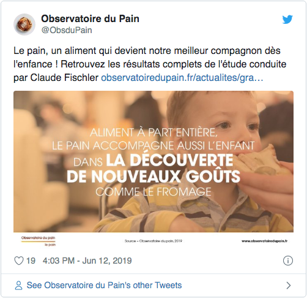
Task: Click www.observatoiredupain.fr in the image footer
Action: coord(265,241)
